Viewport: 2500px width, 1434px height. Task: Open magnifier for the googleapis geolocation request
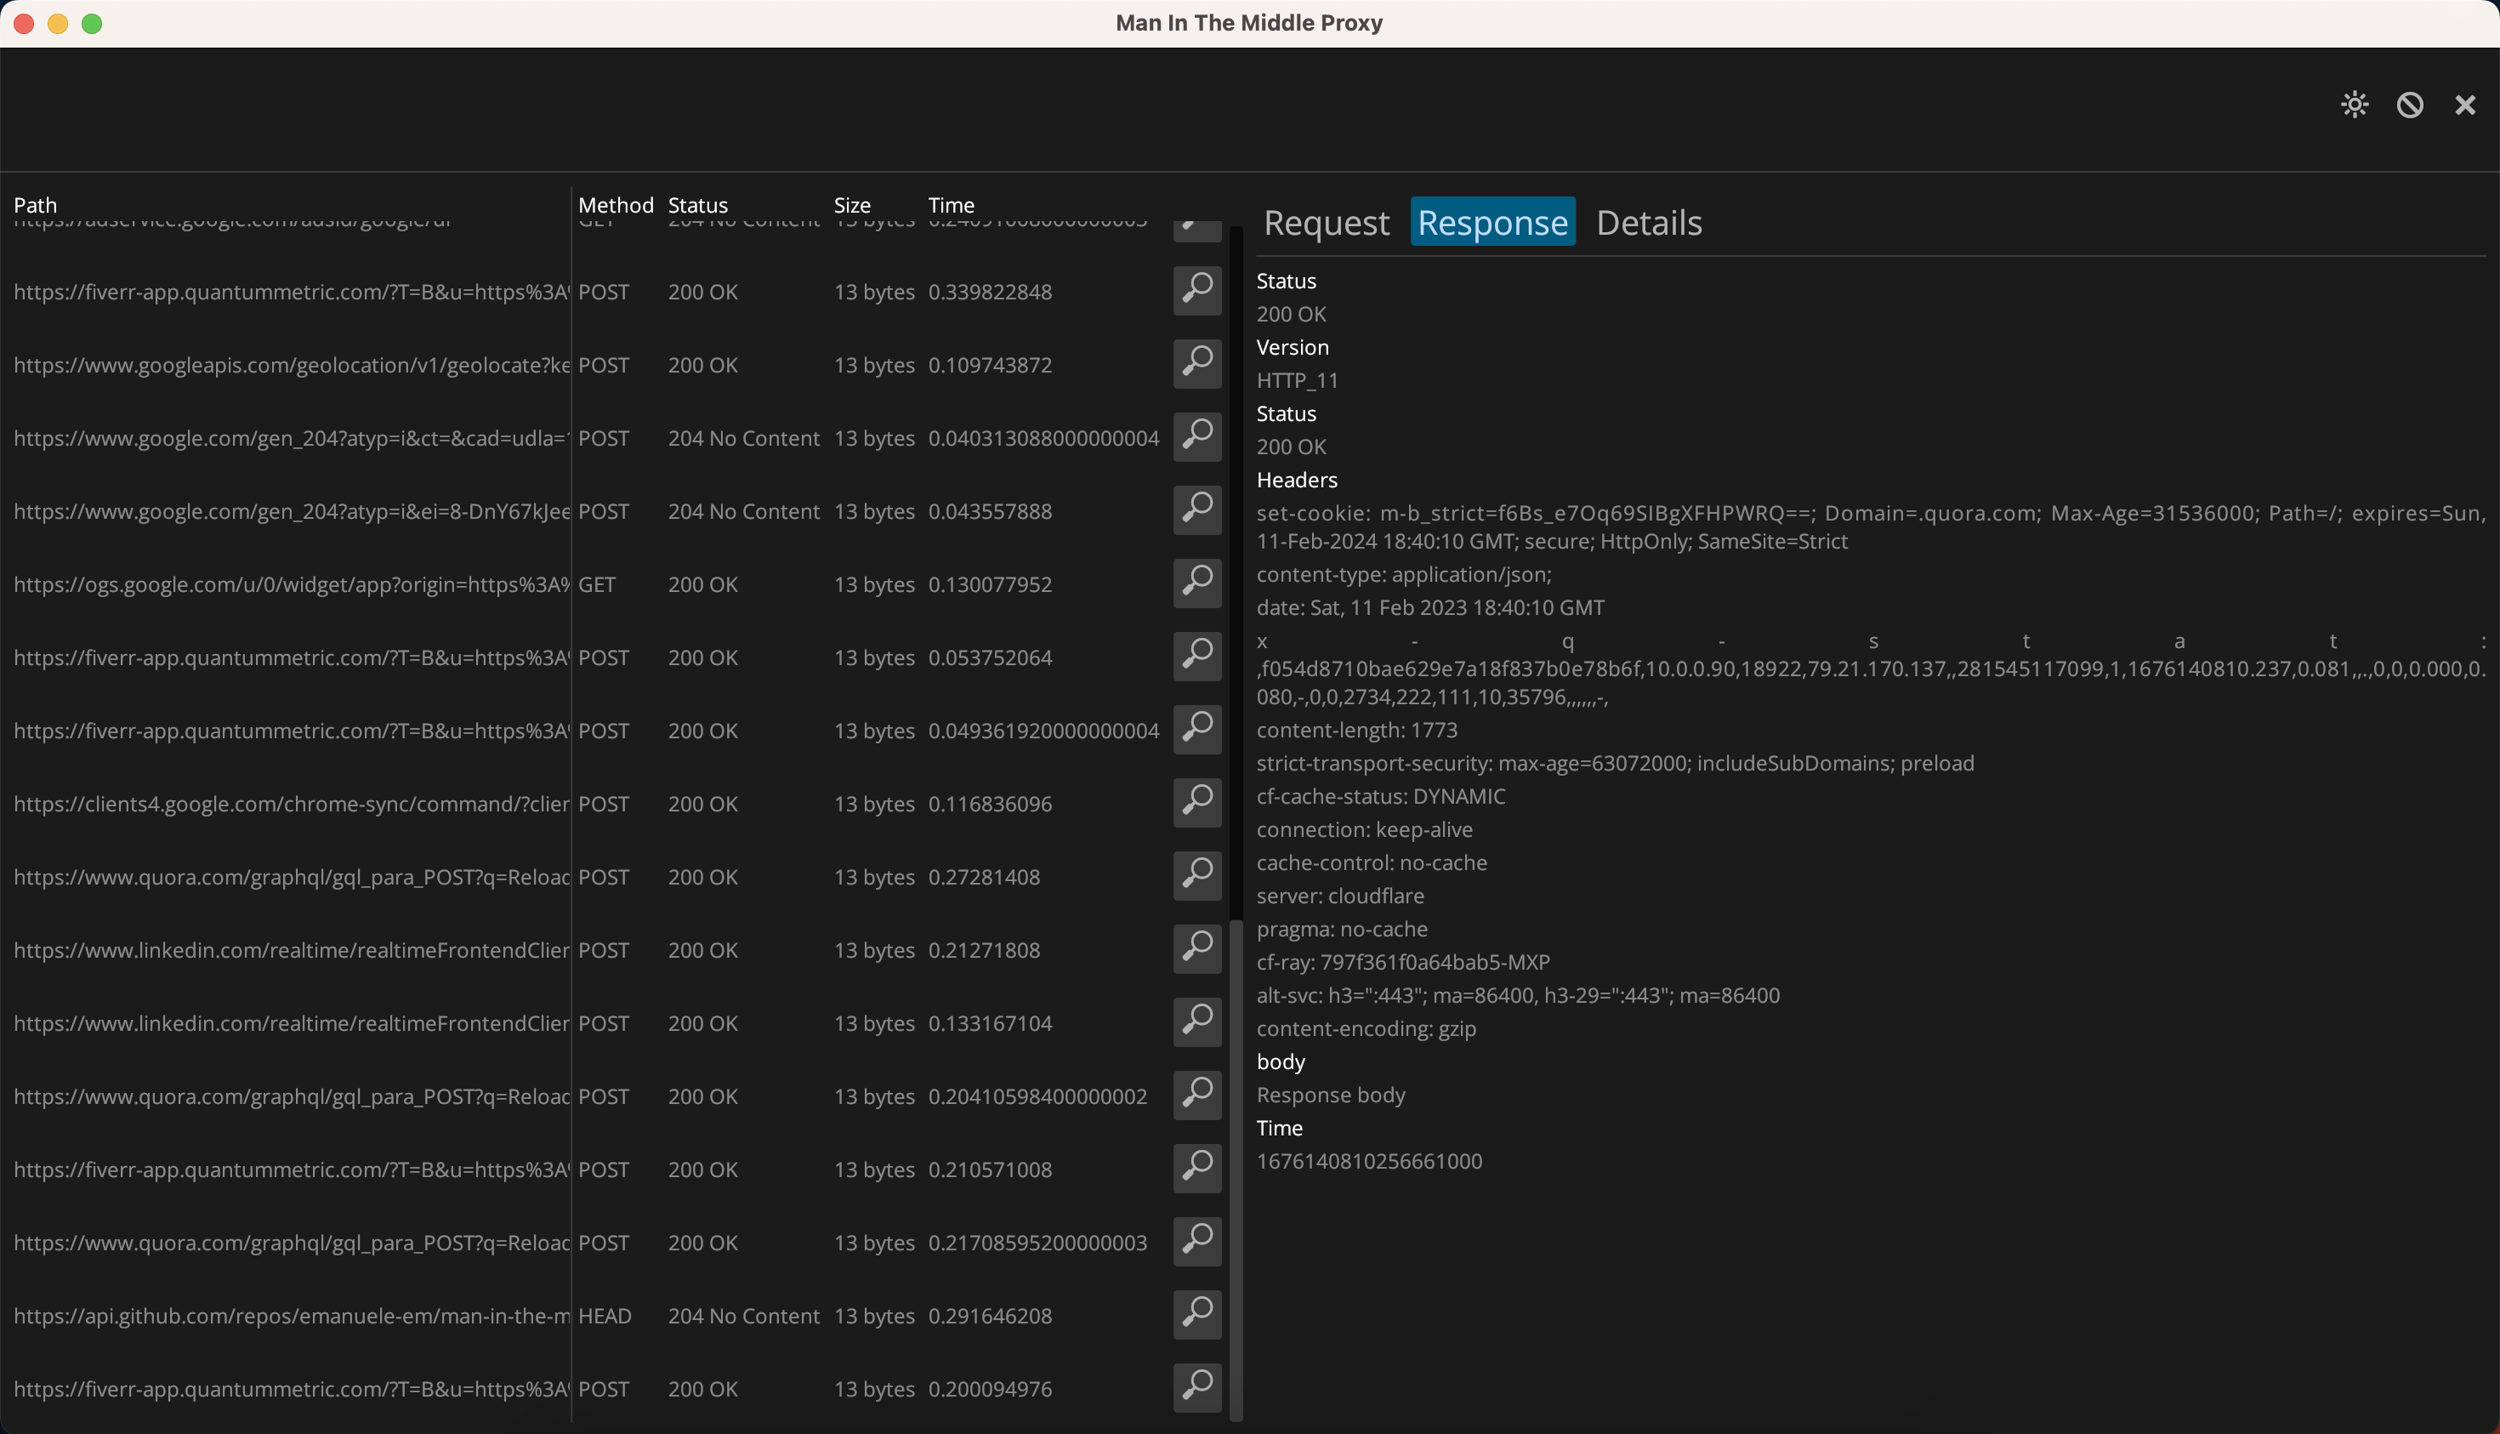(x=1197, y=363)
